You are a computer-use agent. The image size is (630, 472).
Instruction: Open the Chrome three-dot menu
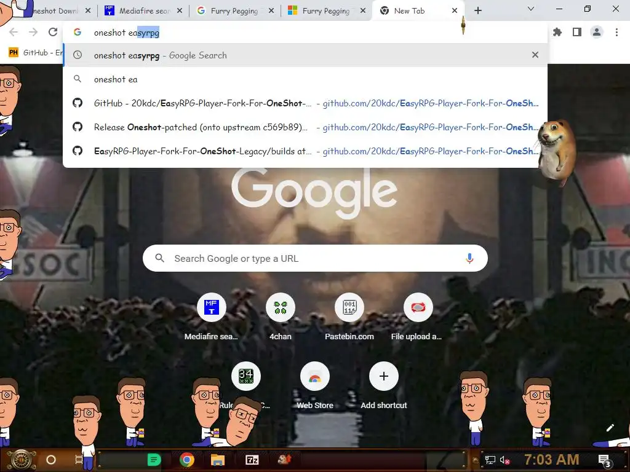(616, 32)
